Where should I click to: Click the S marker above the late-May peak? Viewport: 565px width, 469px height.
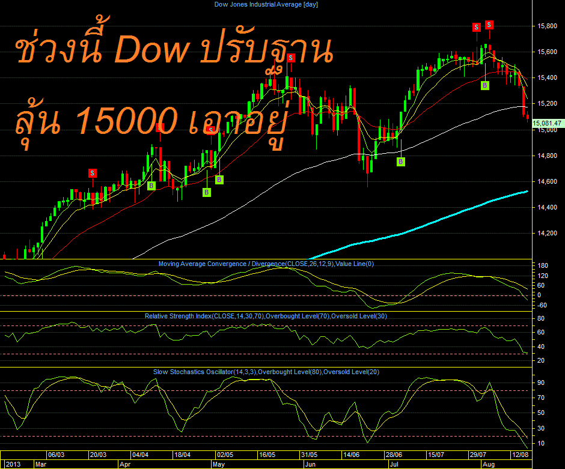[x=291, y=58]
